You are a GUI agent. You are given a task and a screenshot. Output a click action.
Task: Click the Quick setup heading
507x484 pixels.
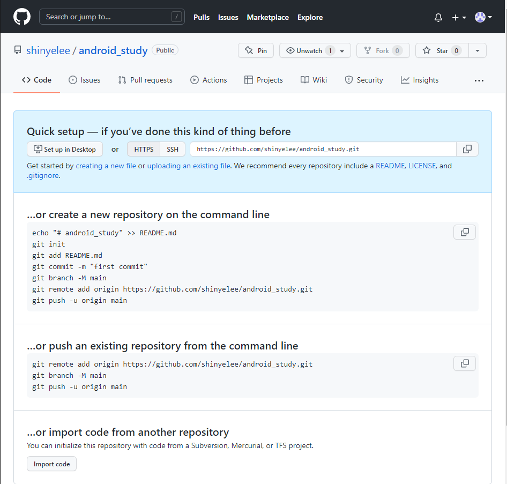(x=159, y=132)
